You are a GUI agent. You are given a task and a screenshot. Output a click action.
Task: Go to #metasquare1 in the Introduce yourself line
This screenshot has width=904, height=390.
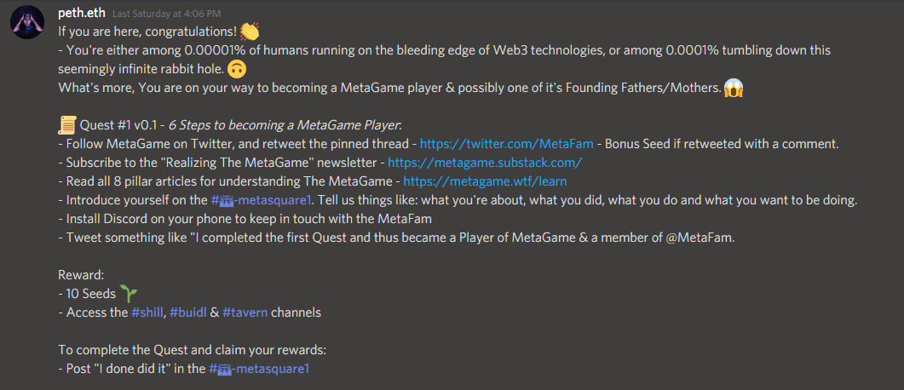[x=262, y=200]
